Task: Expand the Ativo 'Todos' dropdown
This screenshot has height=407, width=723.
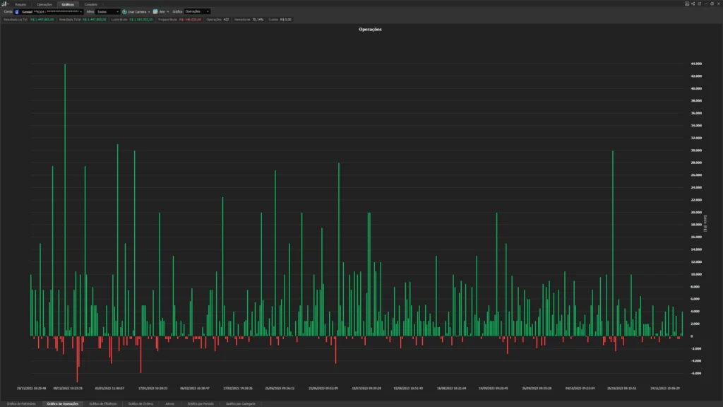Action: [116, 12]
